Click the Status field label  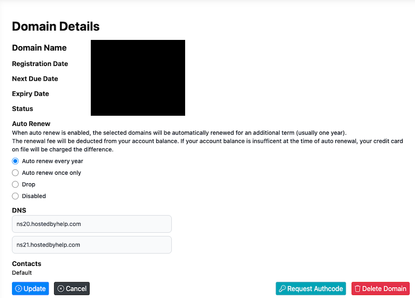coord(23,109)
